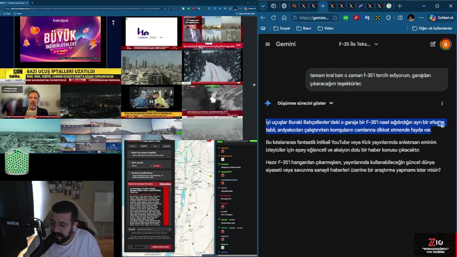The height and width of the screenshot is (257, 457).
Task: Click the red extension icon in toolbar
Action: coord(356,17)
